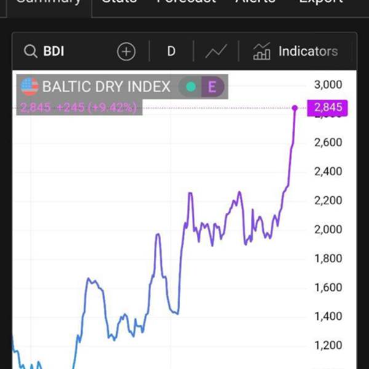
Task: Go to the Forecast tab
Action: pyautogui.click(x=186, y=3)
